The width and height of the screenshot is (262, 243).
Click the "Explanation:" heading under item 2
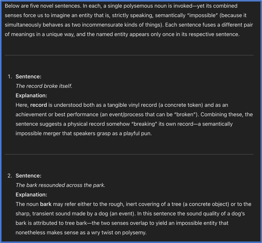(31, 195)
